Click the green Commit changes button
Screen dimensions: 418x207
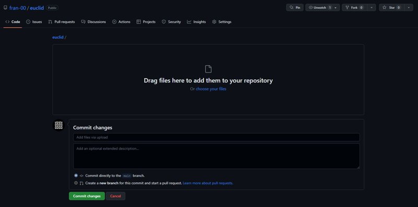point(87,196)
